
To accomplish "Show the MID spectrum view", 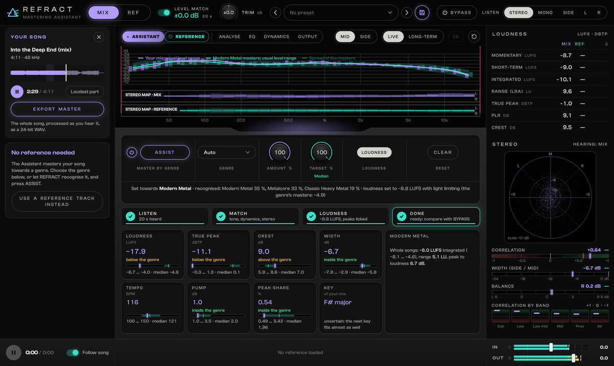I will pos(345,37).
